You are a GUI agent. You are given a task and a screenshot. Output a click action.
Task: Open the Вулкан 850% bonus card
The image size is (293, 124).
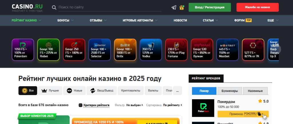202,50
